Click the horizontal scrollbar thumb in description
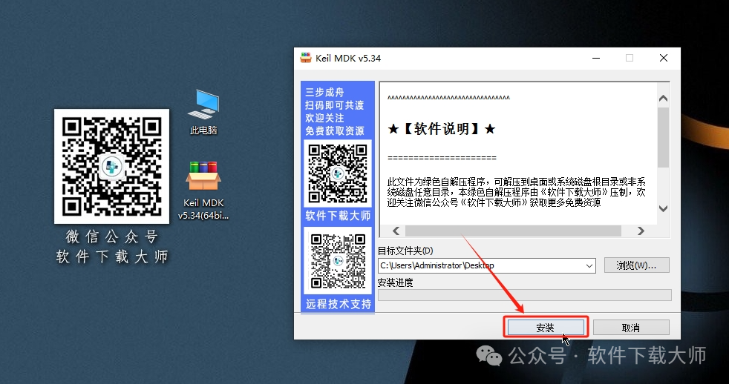Image resolution: width=729 pixels, height=384 pixels. tap(513, 231)
